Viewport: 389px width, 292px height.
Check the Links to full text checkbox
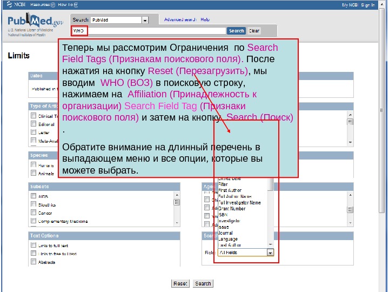point(33,245)
